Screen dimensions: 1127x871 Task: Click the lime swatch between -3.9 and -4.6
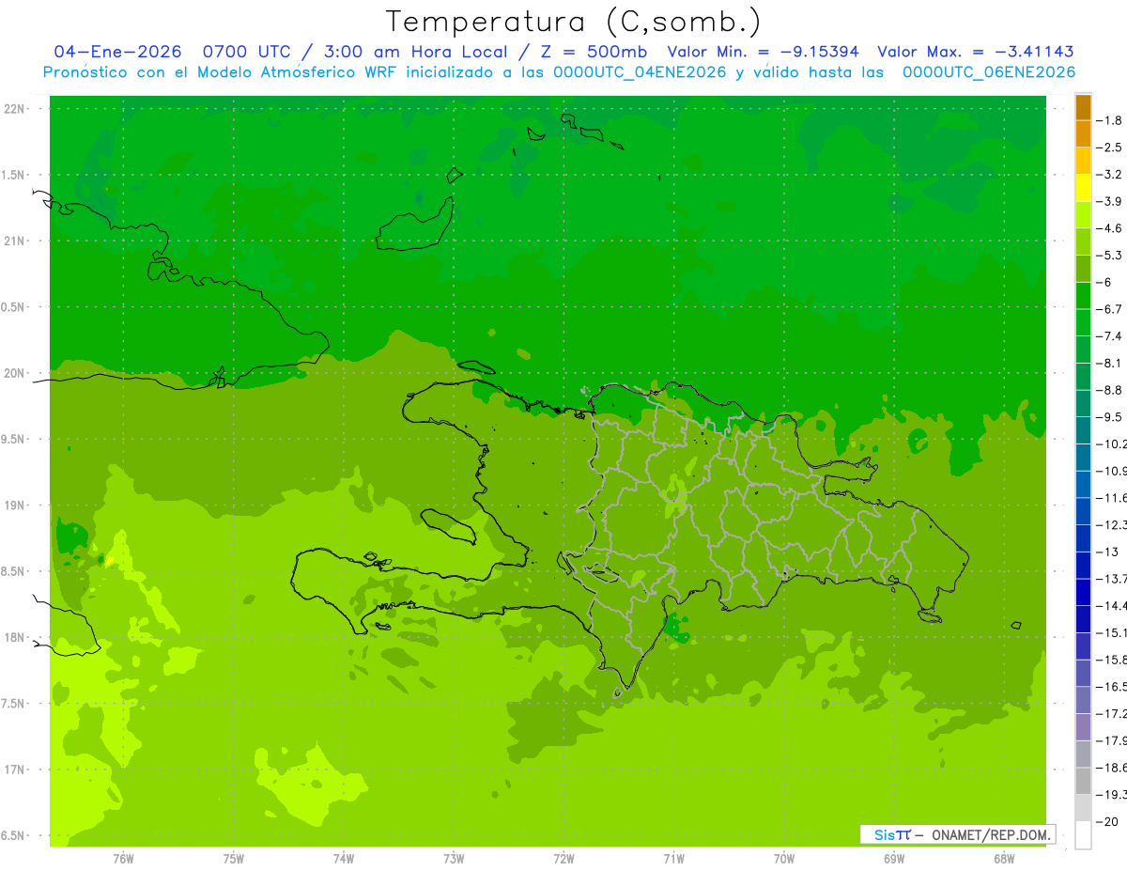[1083, 215]
